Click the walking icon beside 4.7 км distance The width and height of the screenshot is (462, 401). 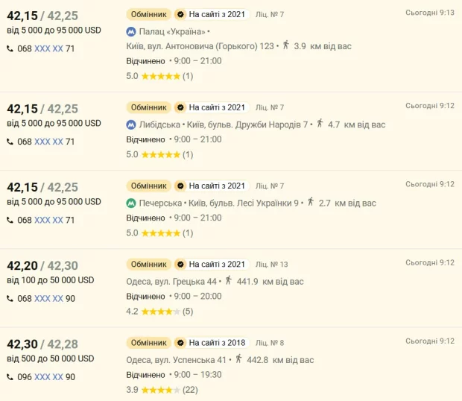(320, 124)
